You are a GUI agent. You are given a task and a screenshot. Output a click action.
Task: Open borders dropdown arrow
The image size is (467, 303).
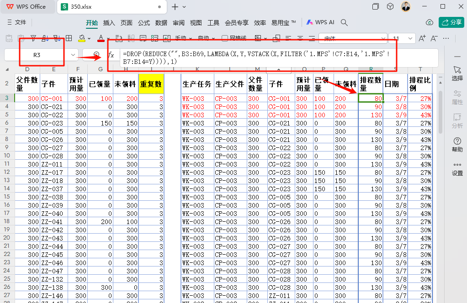265,39
